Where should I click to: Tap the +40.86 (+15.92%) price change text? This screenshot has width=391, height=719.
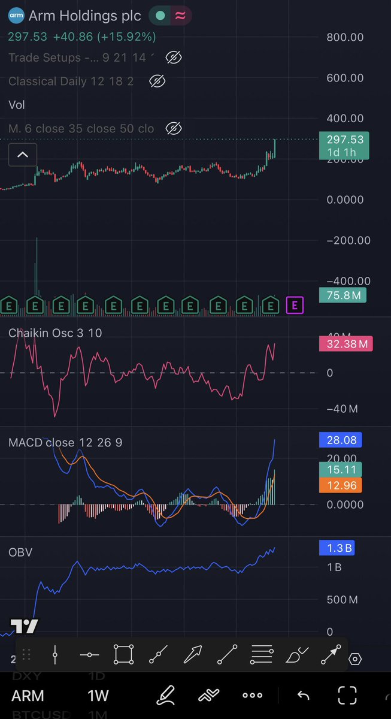click(105, 37)
